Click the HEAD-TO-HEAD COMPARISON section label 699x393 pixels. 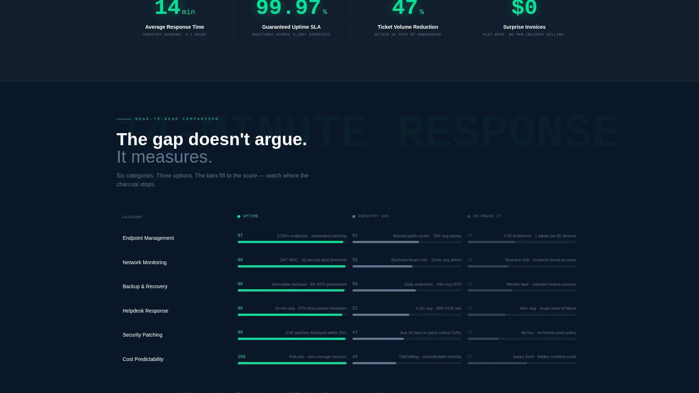pos(177,119)
